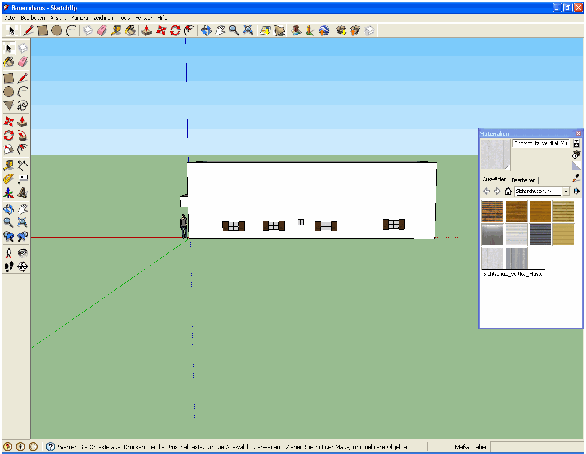The image size is (586, 454).
Task: Pick the eyedropper sample paint tool
Action: click(x=576, y=178)
